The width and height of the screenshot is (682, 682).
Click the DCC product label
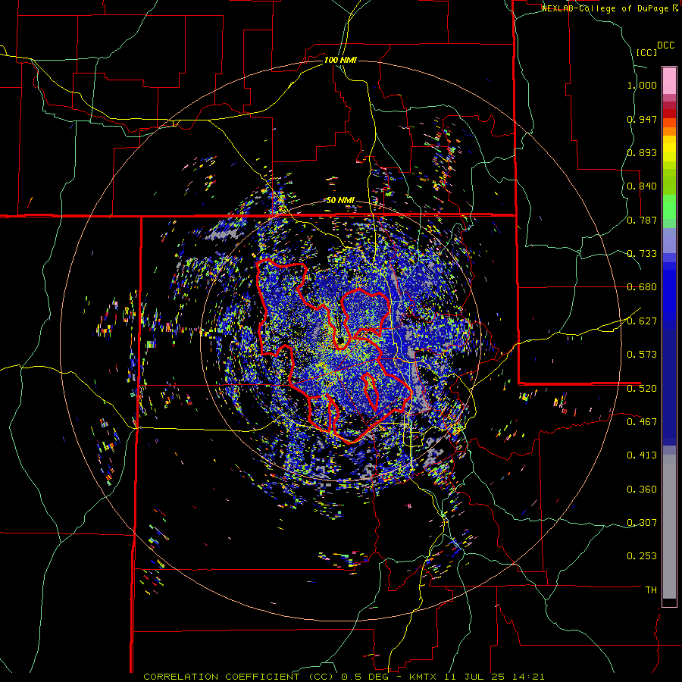[665, 45]
